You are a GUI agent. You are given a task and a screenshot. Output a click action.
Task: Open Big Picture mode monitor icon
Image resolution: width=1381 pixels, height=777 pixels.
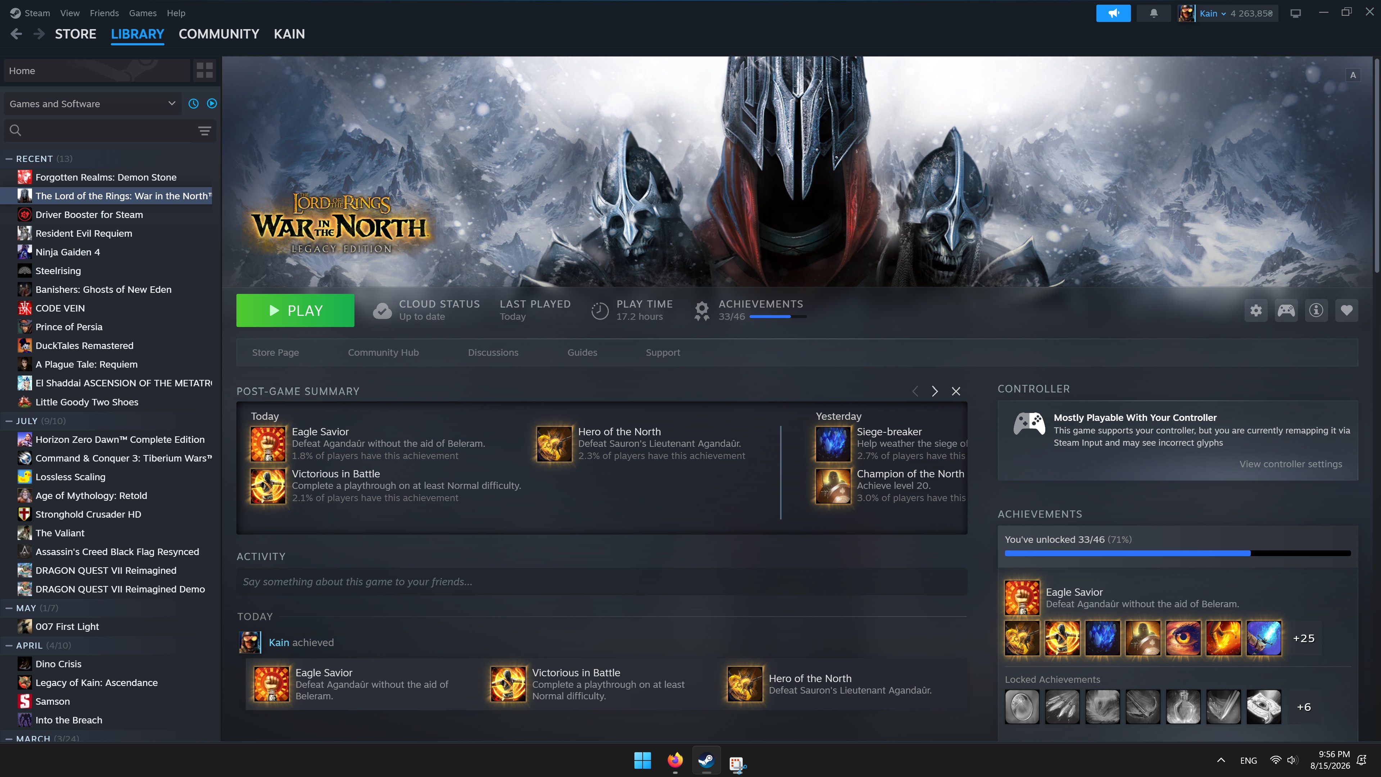[x=1296, y=13]
